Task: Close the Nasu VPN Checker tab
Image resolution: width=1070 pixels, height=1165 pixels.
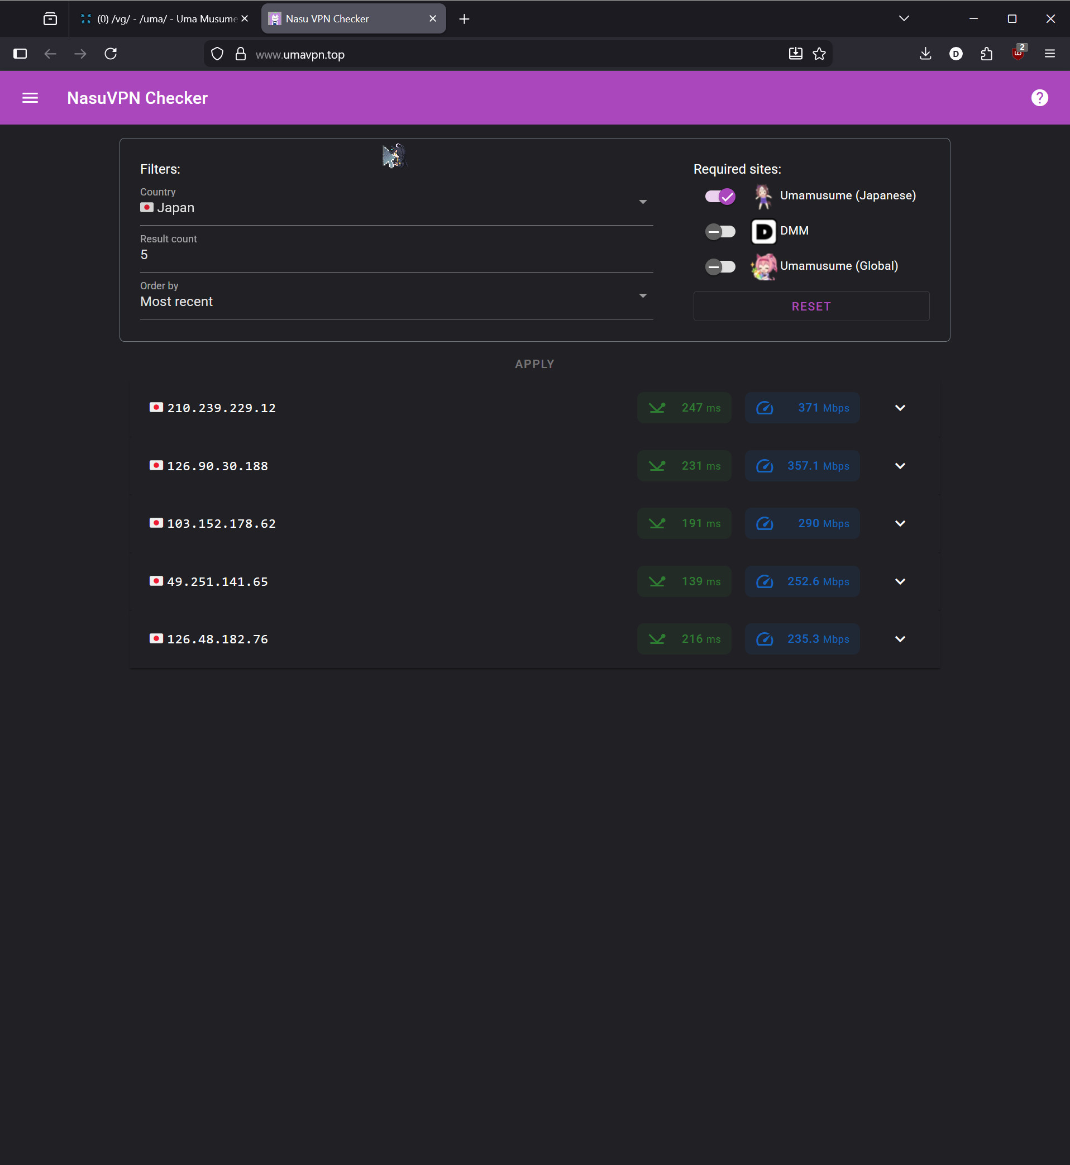Action: pyautogui.click(x=432, y=19)
